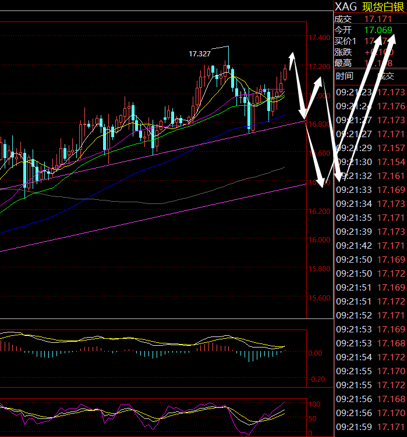Select the -0.20 MACD axis label
This screenshot has height=437, width=407.
coord(317,379)
